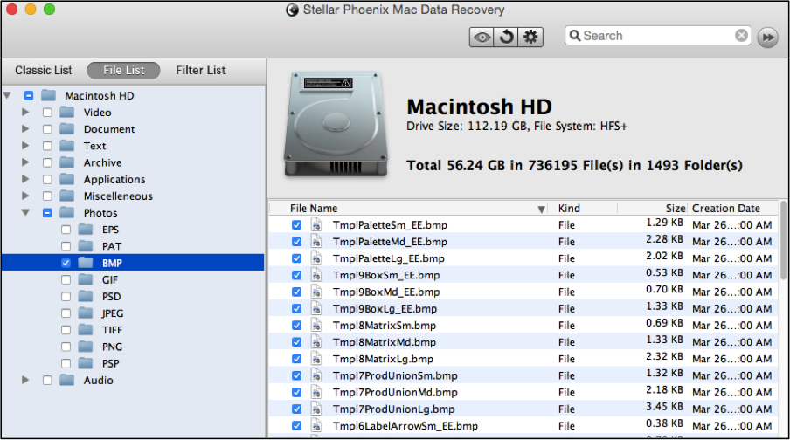Select the PAT folder row
The image size is (790, 440).
coord(133,246)
